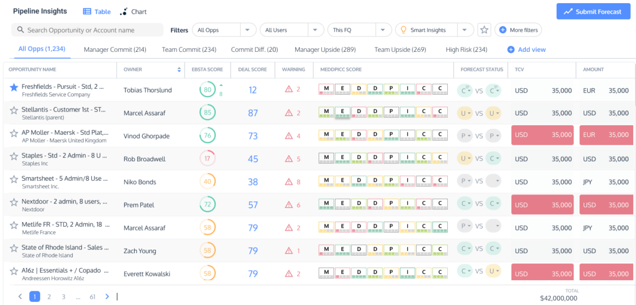Toggle the star for Nextdoor opportunity
The width and height of the screenshot is (636, 305).
click(14, 202)
